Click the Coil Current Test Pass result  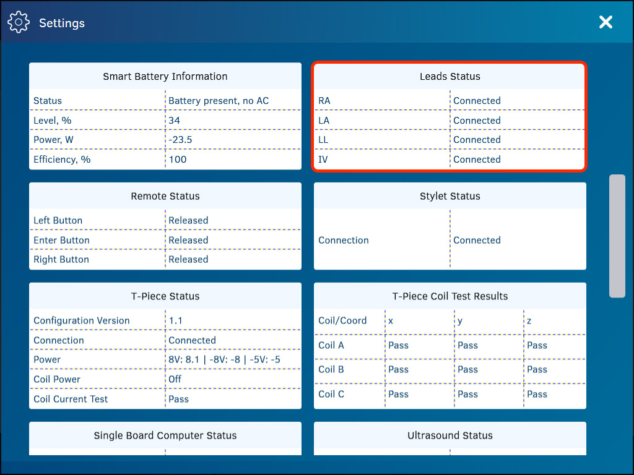[x=178, y=399]
